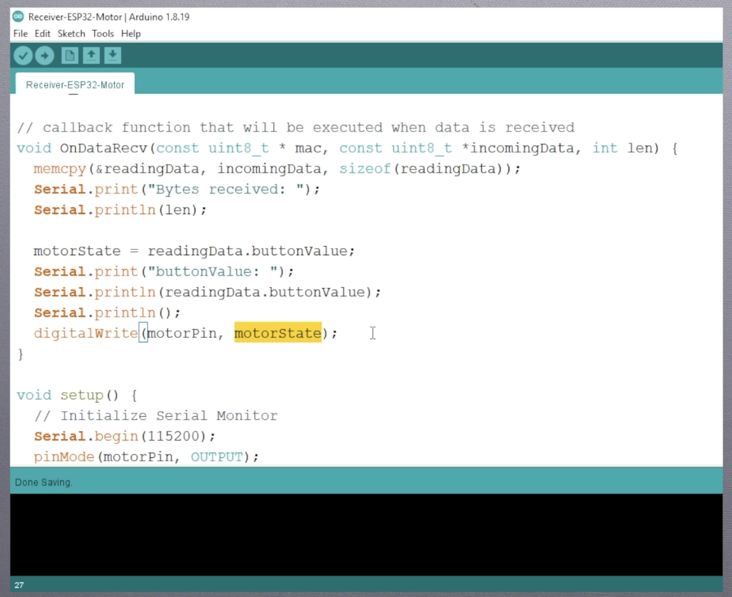Click the Initialize Serial Monitor comment

pyautogui.click(x=156, y=416)
